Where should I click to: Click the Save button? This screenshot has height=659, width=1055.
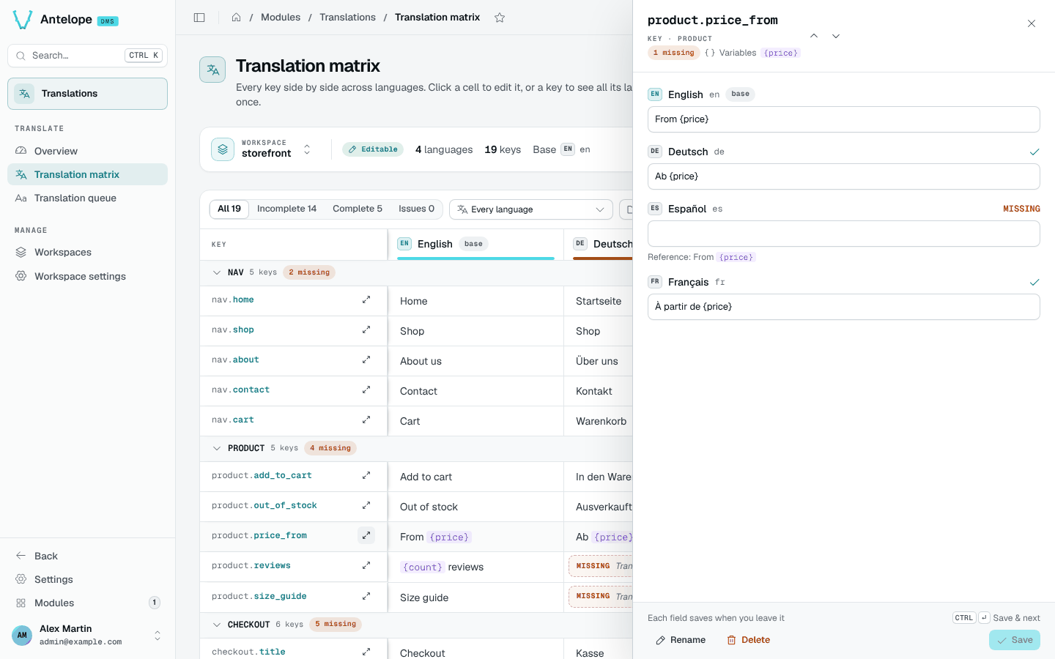point(1015,640)
